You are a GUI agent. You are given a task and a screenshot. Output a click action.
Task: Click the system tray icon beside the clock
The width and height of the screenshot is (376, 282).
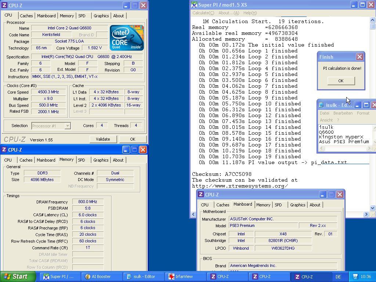[355, 277]
